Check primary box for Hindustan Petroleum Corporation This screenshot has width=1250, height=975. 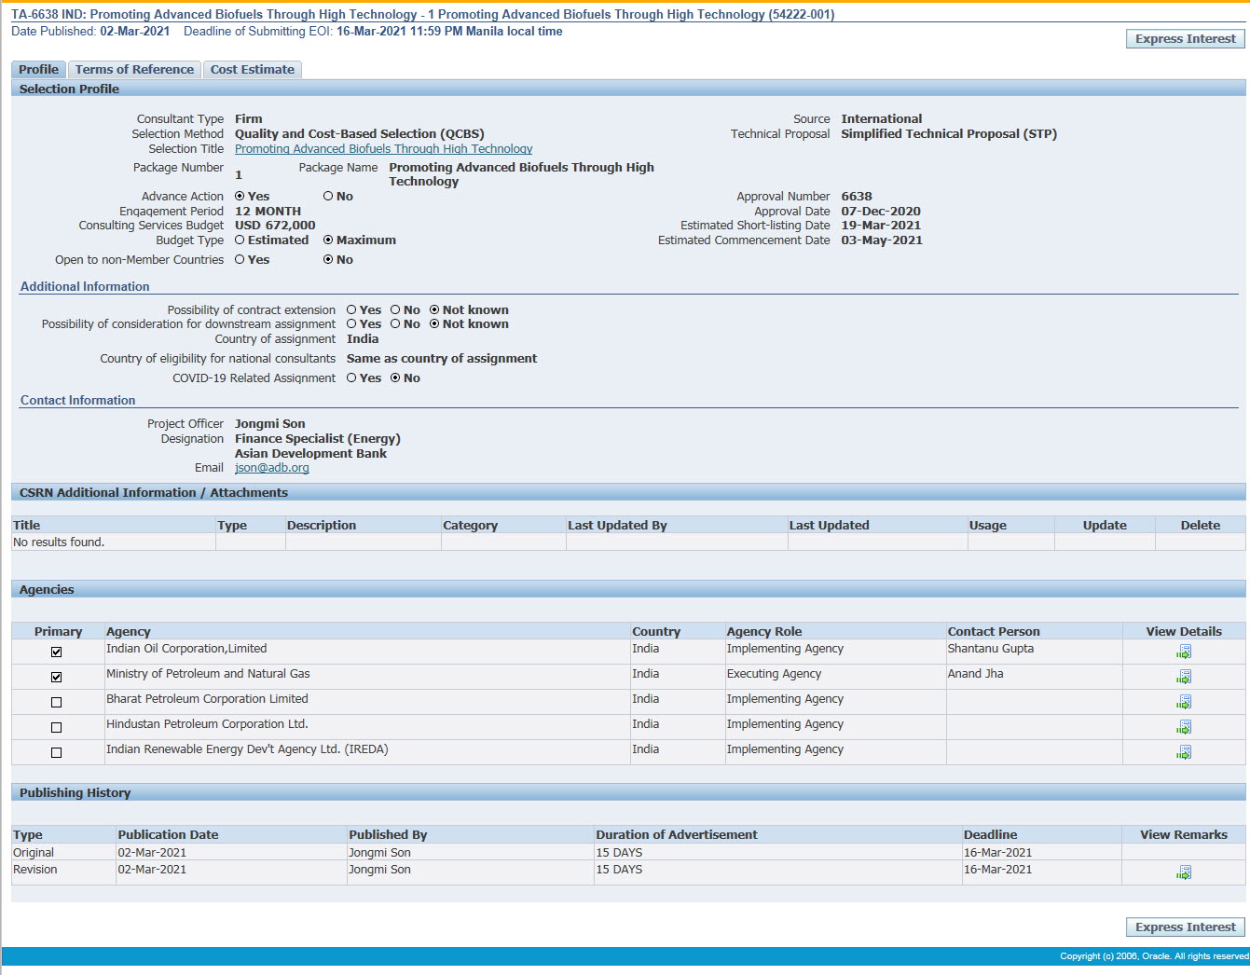(56, 727)
